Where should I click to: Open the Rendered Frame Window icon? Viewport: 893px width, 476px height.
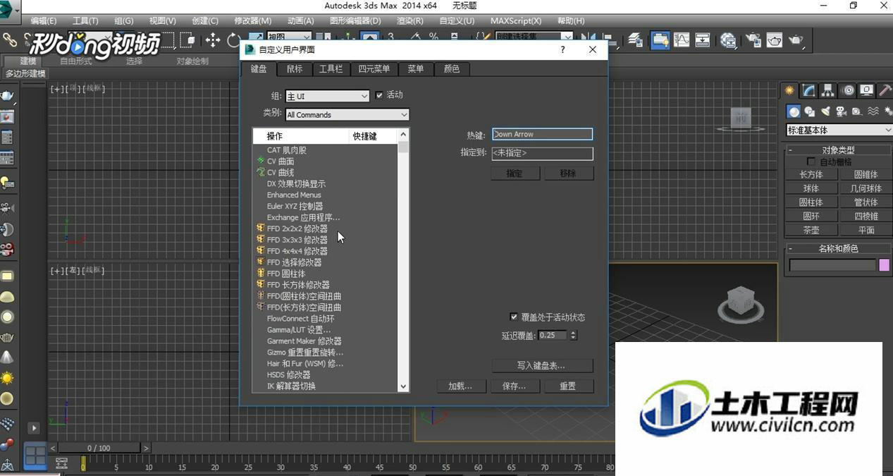775,40
